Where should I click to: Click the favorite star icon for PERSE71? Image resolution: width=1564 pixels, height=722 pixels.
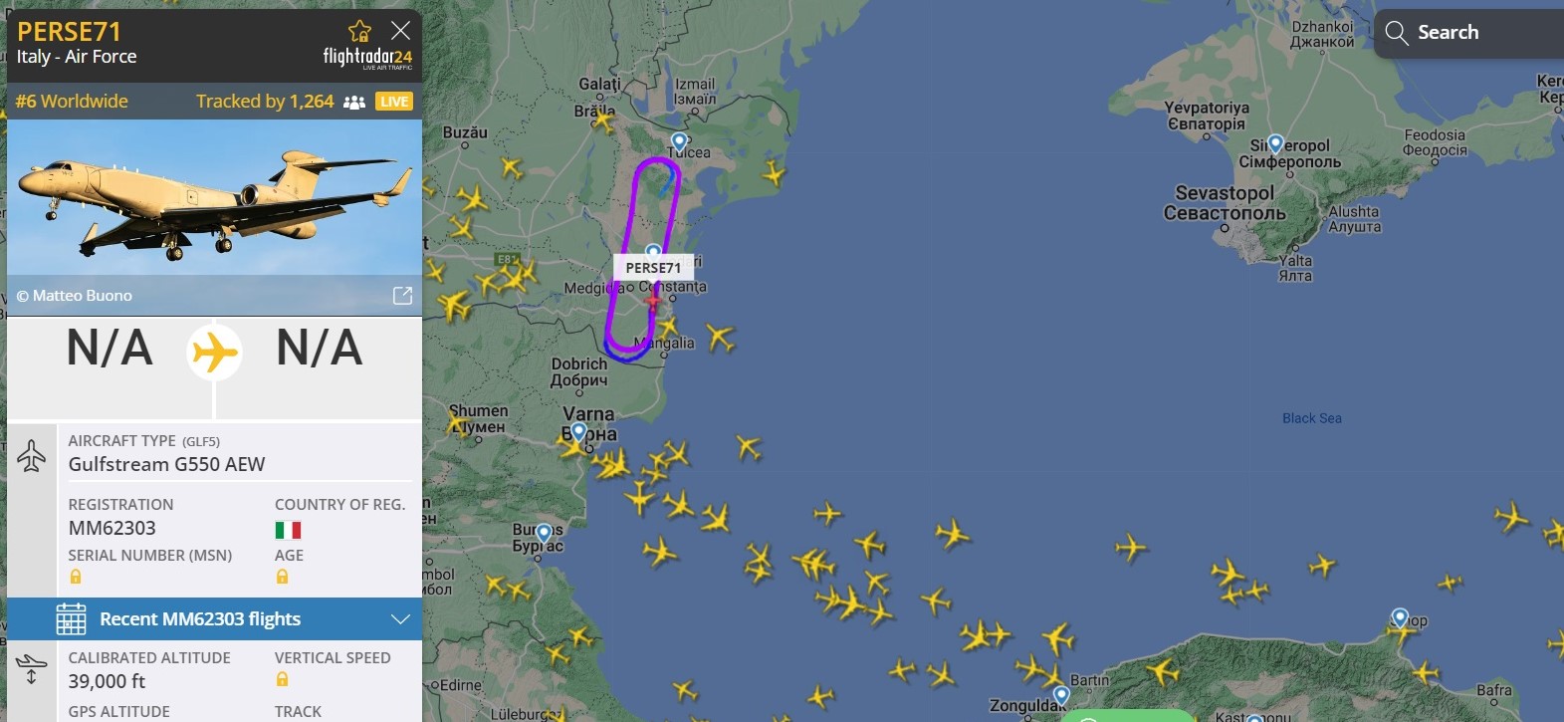click(x=359, y=31)
